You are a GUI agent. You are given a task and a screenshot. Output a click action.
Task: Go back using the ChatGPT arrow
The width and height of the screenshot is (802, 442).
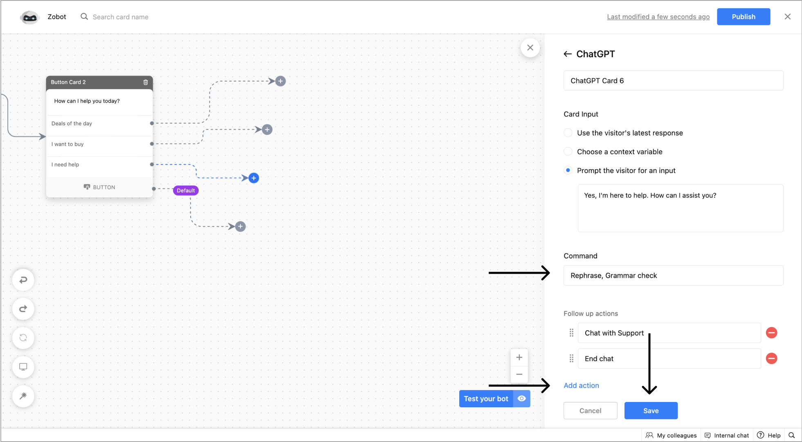click(568, 54)
